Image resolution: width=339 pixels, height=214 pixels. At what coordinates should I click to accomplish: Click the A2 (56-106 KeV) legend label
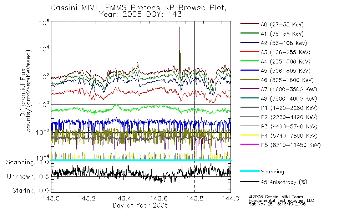[284, 43]
